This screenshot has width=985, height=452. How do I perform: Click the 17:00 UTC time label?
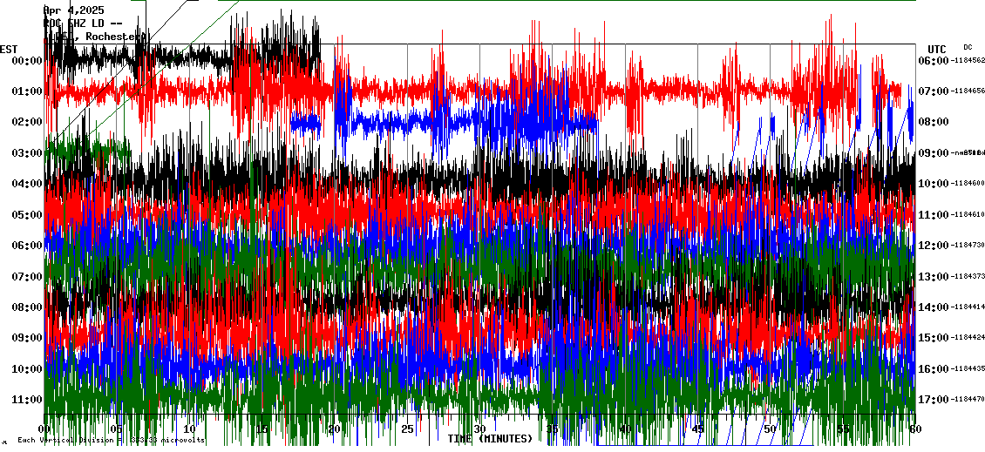(x=934, y=400)
